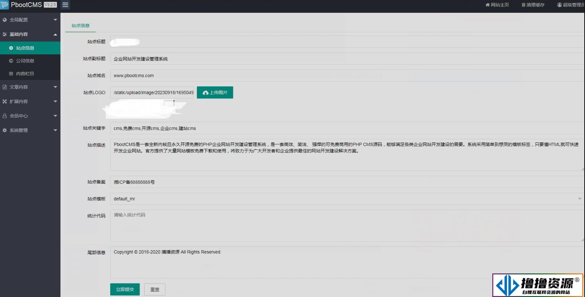Expand the 系统管理 menu arrow
This screenshot has width=585, height=297.
[x=55, y=130]
